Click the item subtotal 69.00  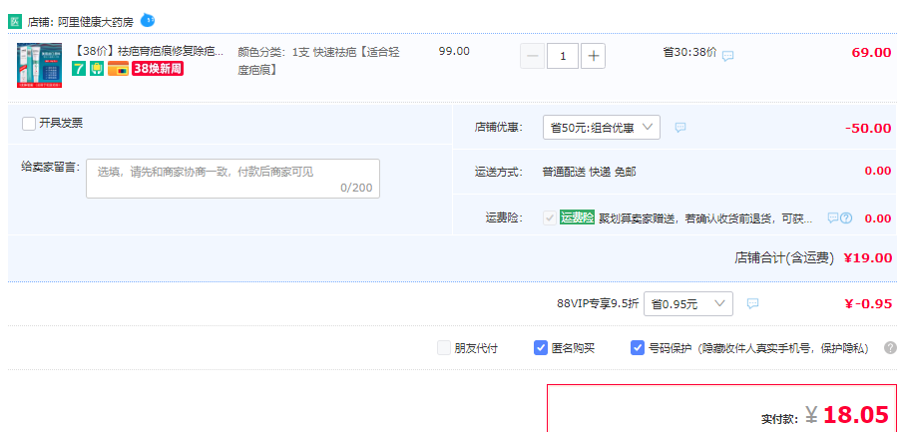[871, 53]
